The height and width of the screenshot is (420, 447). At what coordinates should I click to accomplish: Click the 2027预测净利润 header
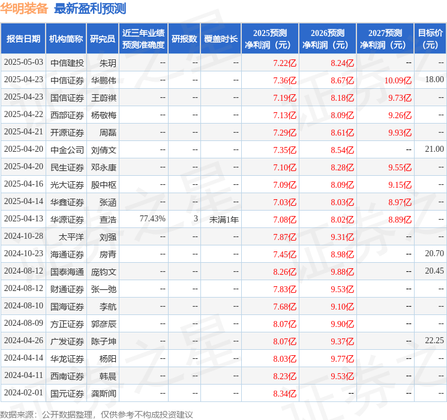(385, 39)
